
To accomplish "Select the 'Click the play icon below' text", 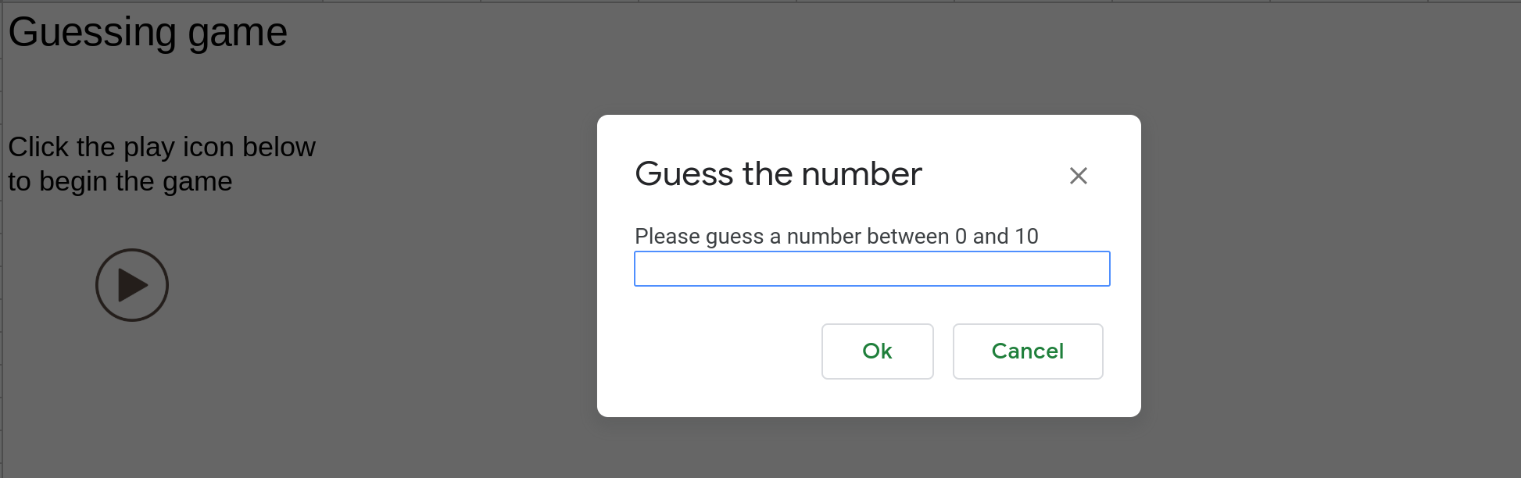I will (162, 147).
